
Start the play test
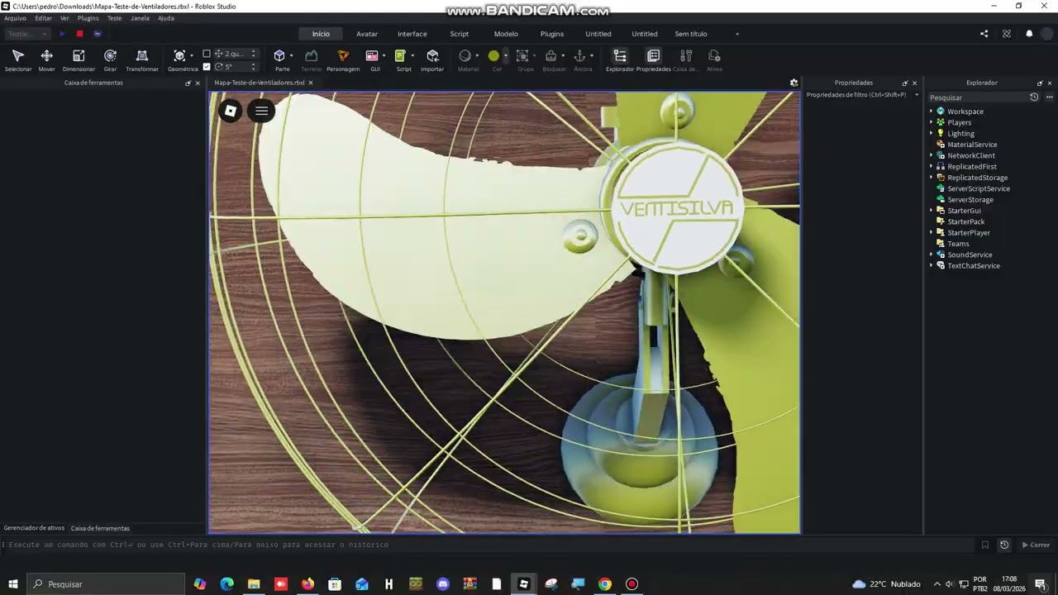[x=62, y=34]
